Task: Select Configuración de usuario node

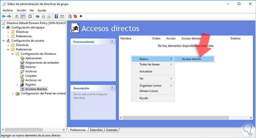Action: pyautogui.click(x=28, y=41)
